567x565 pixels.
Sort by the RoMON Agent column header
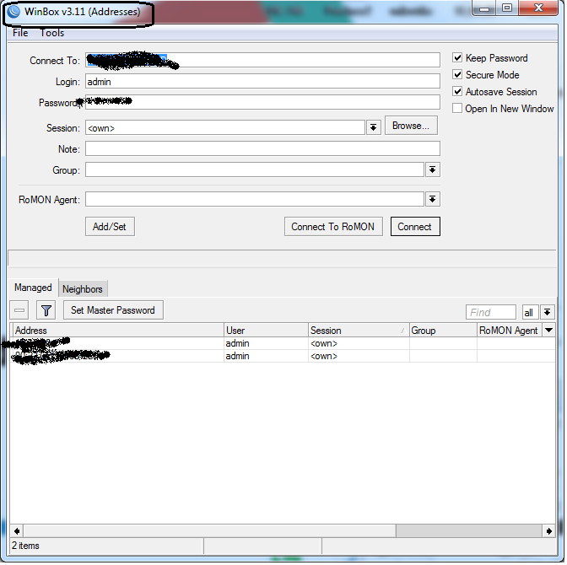510,331
